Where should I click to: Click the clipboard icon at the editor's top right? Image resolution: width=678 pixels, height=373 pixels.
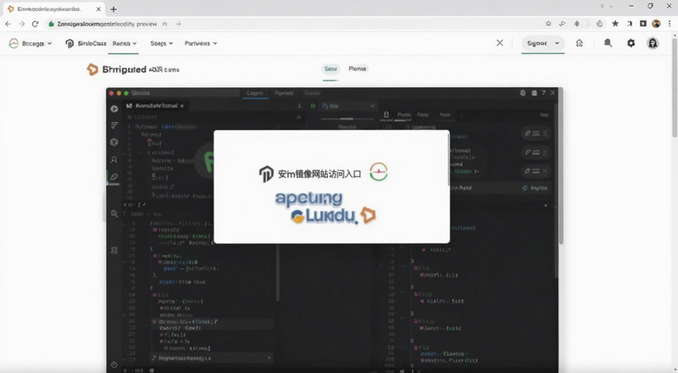coord(523,93)
